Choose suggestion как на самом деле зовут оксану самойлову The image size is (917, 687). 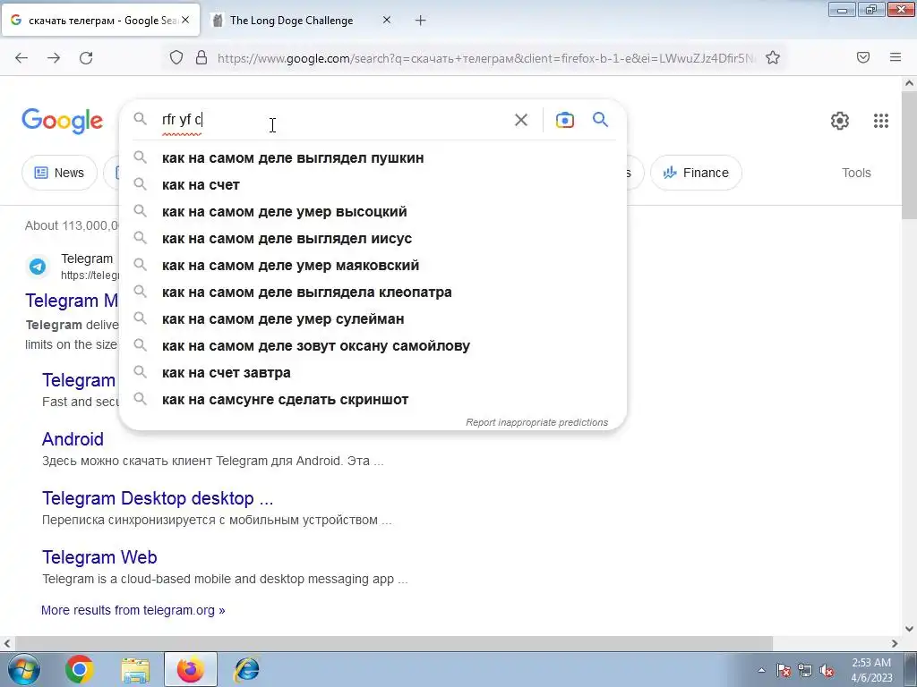pyautogui.click(x=373, y=346)
